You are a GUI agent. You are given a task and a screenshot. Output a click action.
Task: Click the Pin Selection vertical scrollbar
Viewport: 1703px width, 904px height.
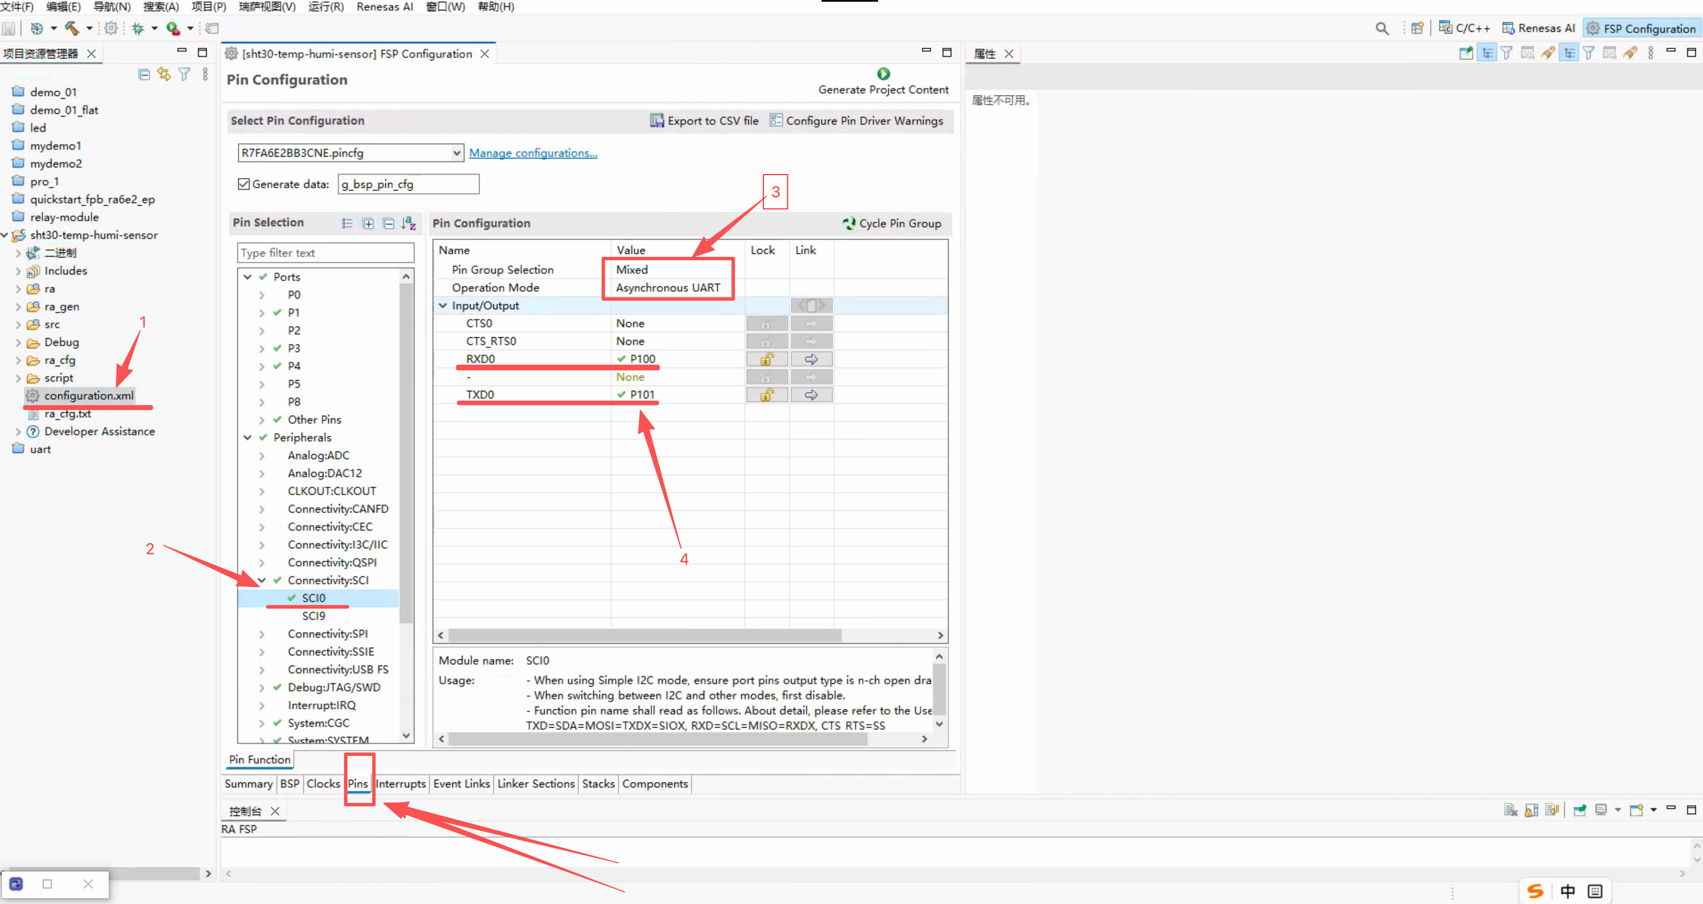(406, 453)
